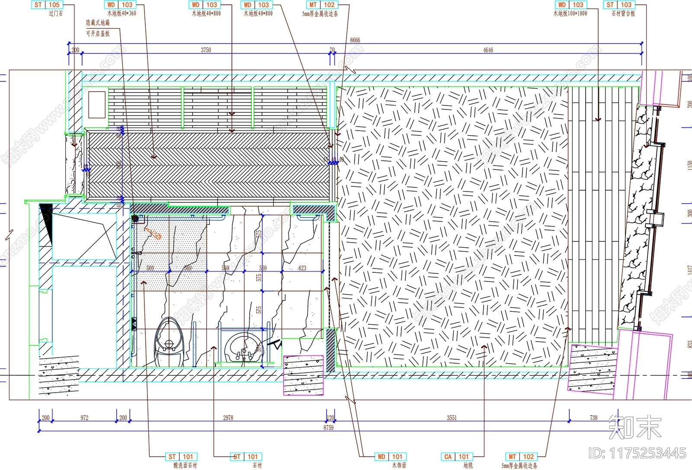This screenshot has height=470, width=692.
Task: Click the ST 103 material tag
Action: [619, 5]
